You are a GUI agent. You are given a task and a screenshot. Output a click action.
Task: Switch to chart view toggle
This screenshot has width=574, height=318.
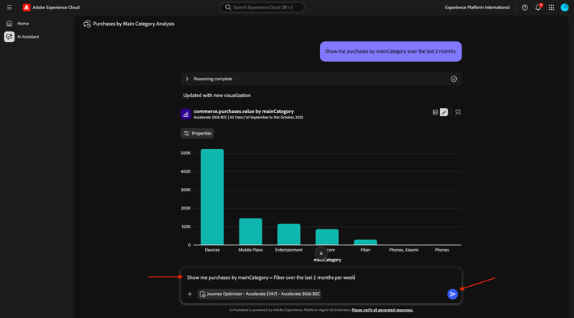[x=444, y=112]
